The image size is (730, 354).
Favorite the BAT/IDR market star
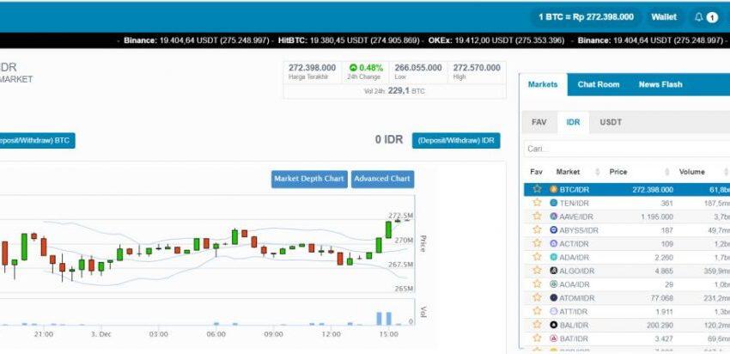pyautogui.click(x=537, y=338)
